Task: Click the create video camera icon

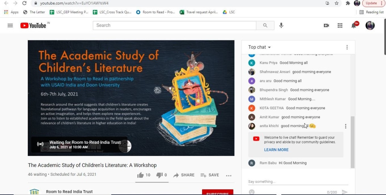Action: point(326,25)
